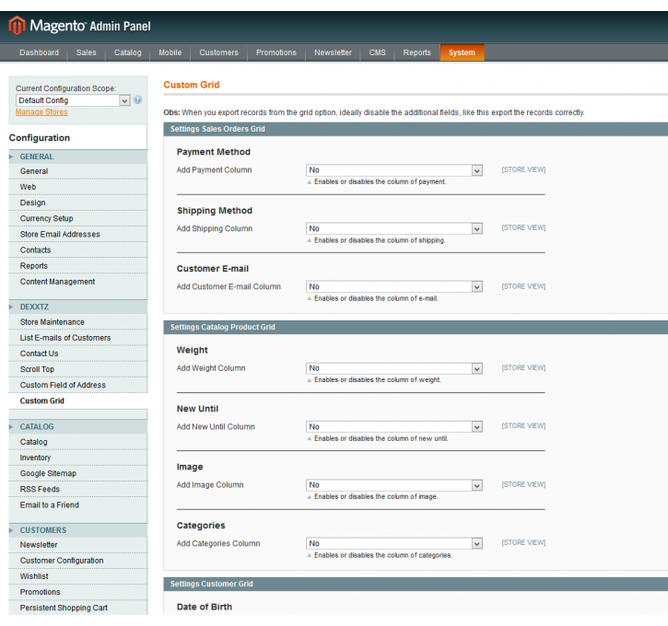668x626 pixels.
Task: Open the Add Shipping Column dropdown
Action: 393,228
